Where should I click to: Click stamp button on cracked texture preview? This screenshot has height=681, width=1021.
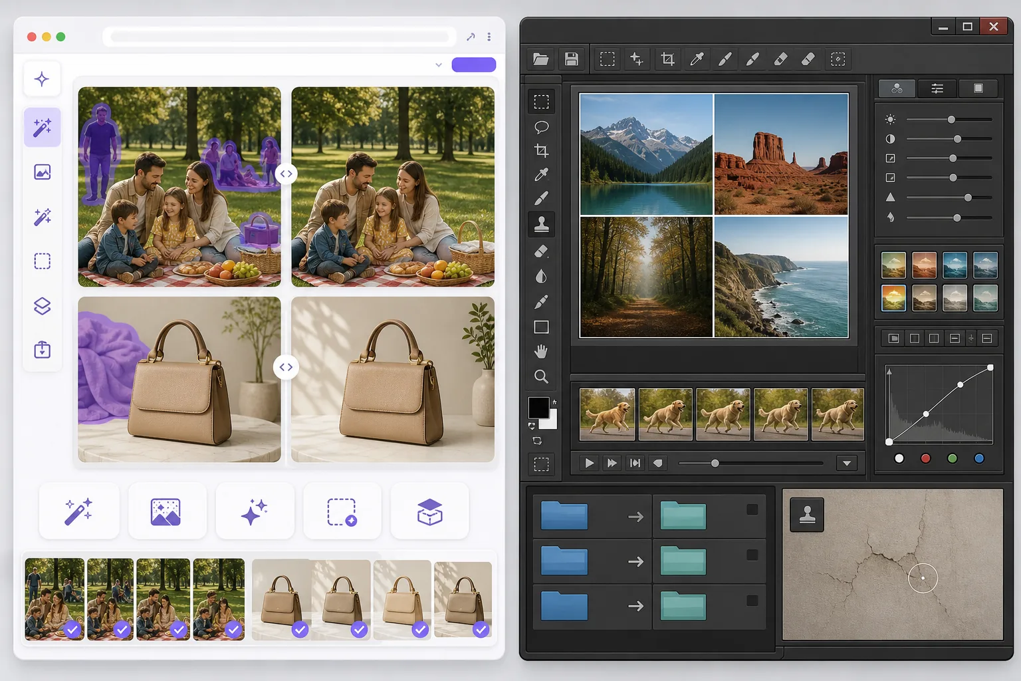coord(807,514)
